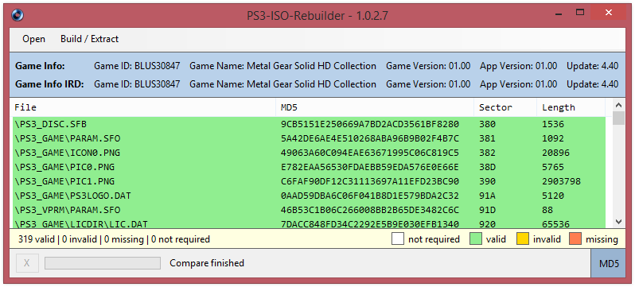This screenshot has width=635, height=287.
Task: Click the scrollbar down arrow in the file list
Action: click(x=618, y=222)
